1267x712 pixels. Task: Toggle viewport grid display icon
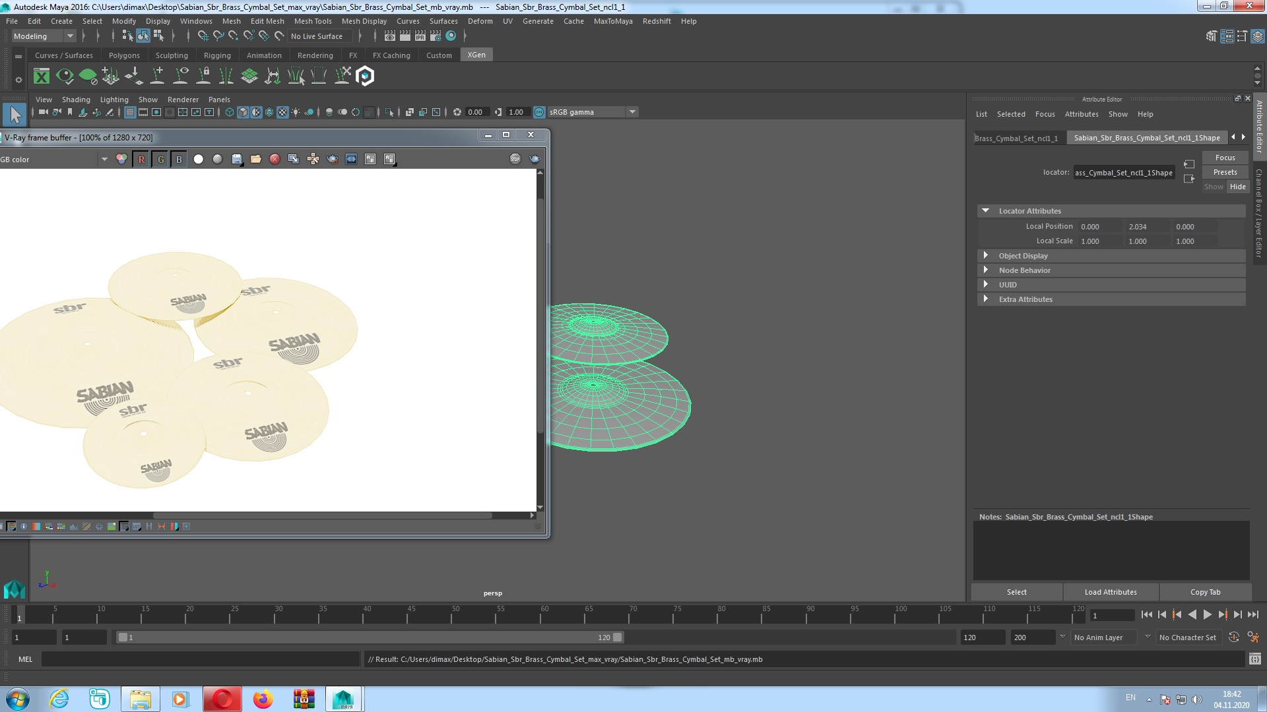tap(130, 112)
